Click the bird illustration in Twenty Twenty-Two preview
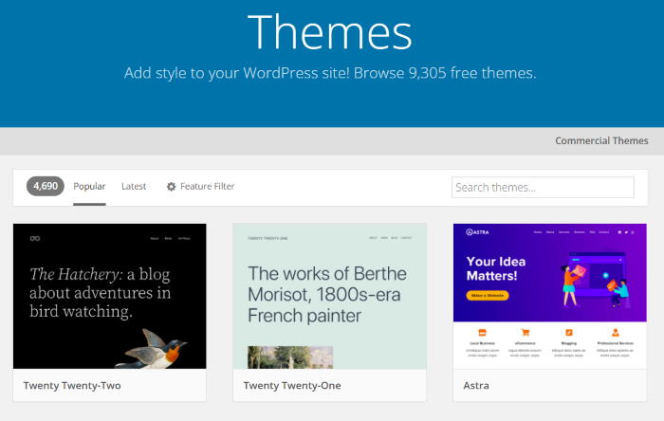This screenshot has width=664, height=421. pyautogui.click(x=152, y=349)
